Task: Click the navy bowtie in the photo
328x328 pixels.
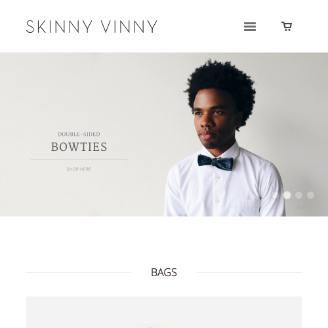Action: pyautogui.click(x=215, y=162)
